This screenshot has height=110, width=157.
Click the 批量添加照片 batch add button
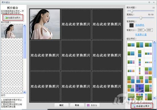13,18
